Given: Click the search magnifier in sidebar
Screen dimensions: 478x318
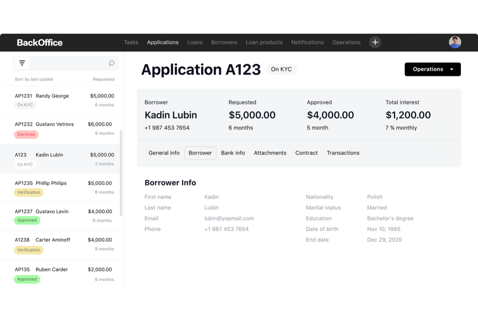Looking at the screenshot, I should click(111, 63).
